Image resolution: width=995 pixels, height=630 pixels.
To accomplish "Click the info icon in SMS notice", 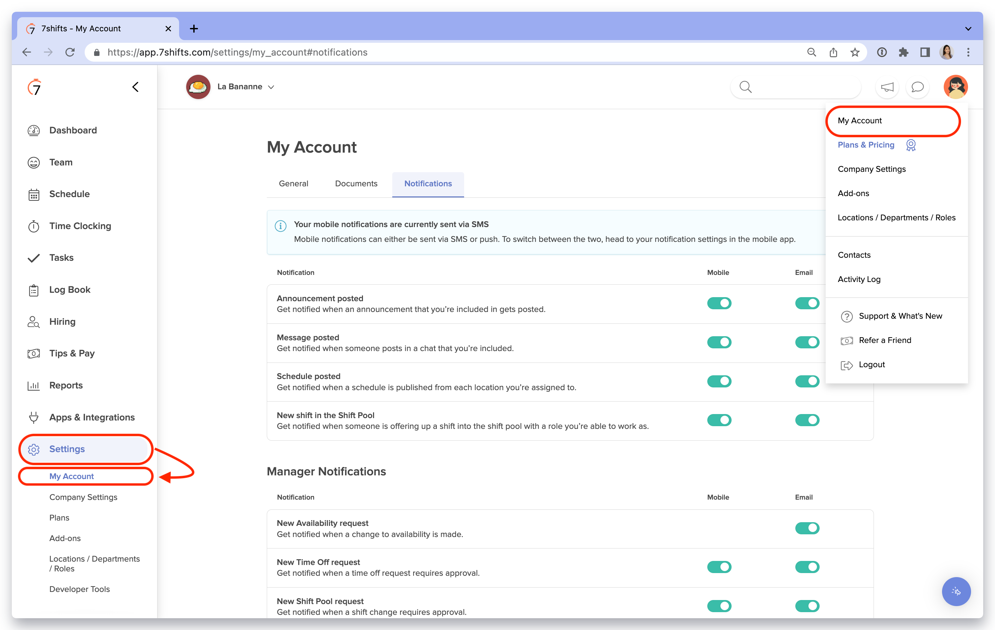I will (x=281, y=226).
